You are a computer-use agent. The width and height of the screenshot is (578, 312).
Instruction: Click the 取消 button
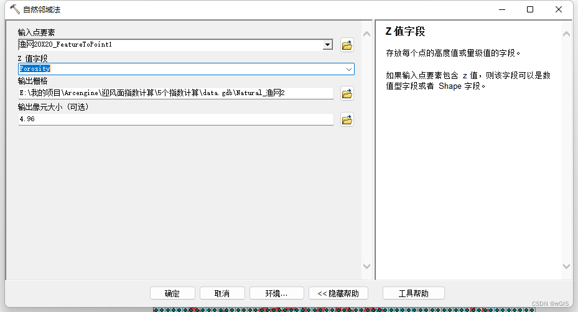pyautogui.click(x=222, y=293)
